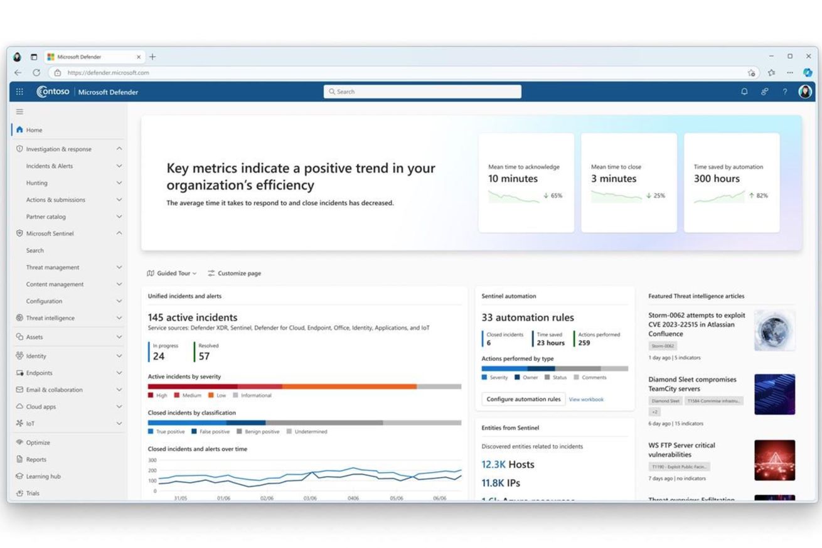Click the Actions performed by type bar
Image resolution: width=822 pixels, height=548 pixels.
(x=555, y=369)
